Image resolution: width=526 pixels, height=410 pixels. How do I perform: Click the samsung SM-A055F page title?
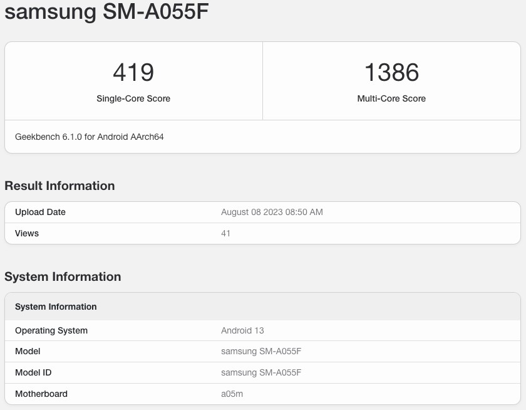pos(106,11)
